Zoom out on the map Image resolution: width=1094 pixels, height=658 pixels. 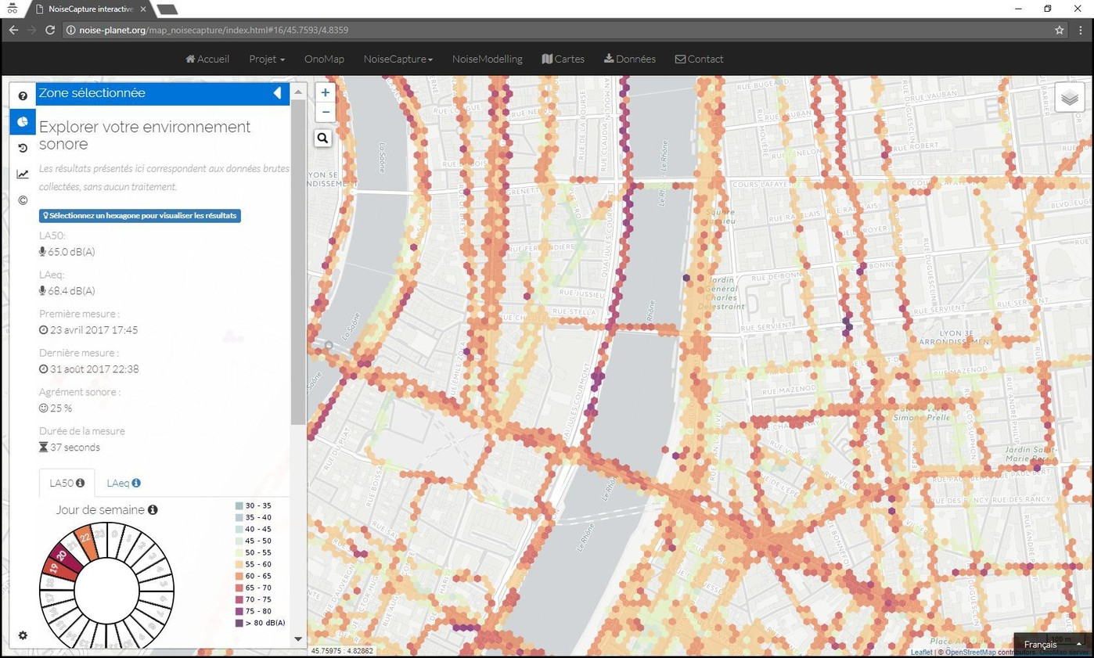[x=325, y=112]
